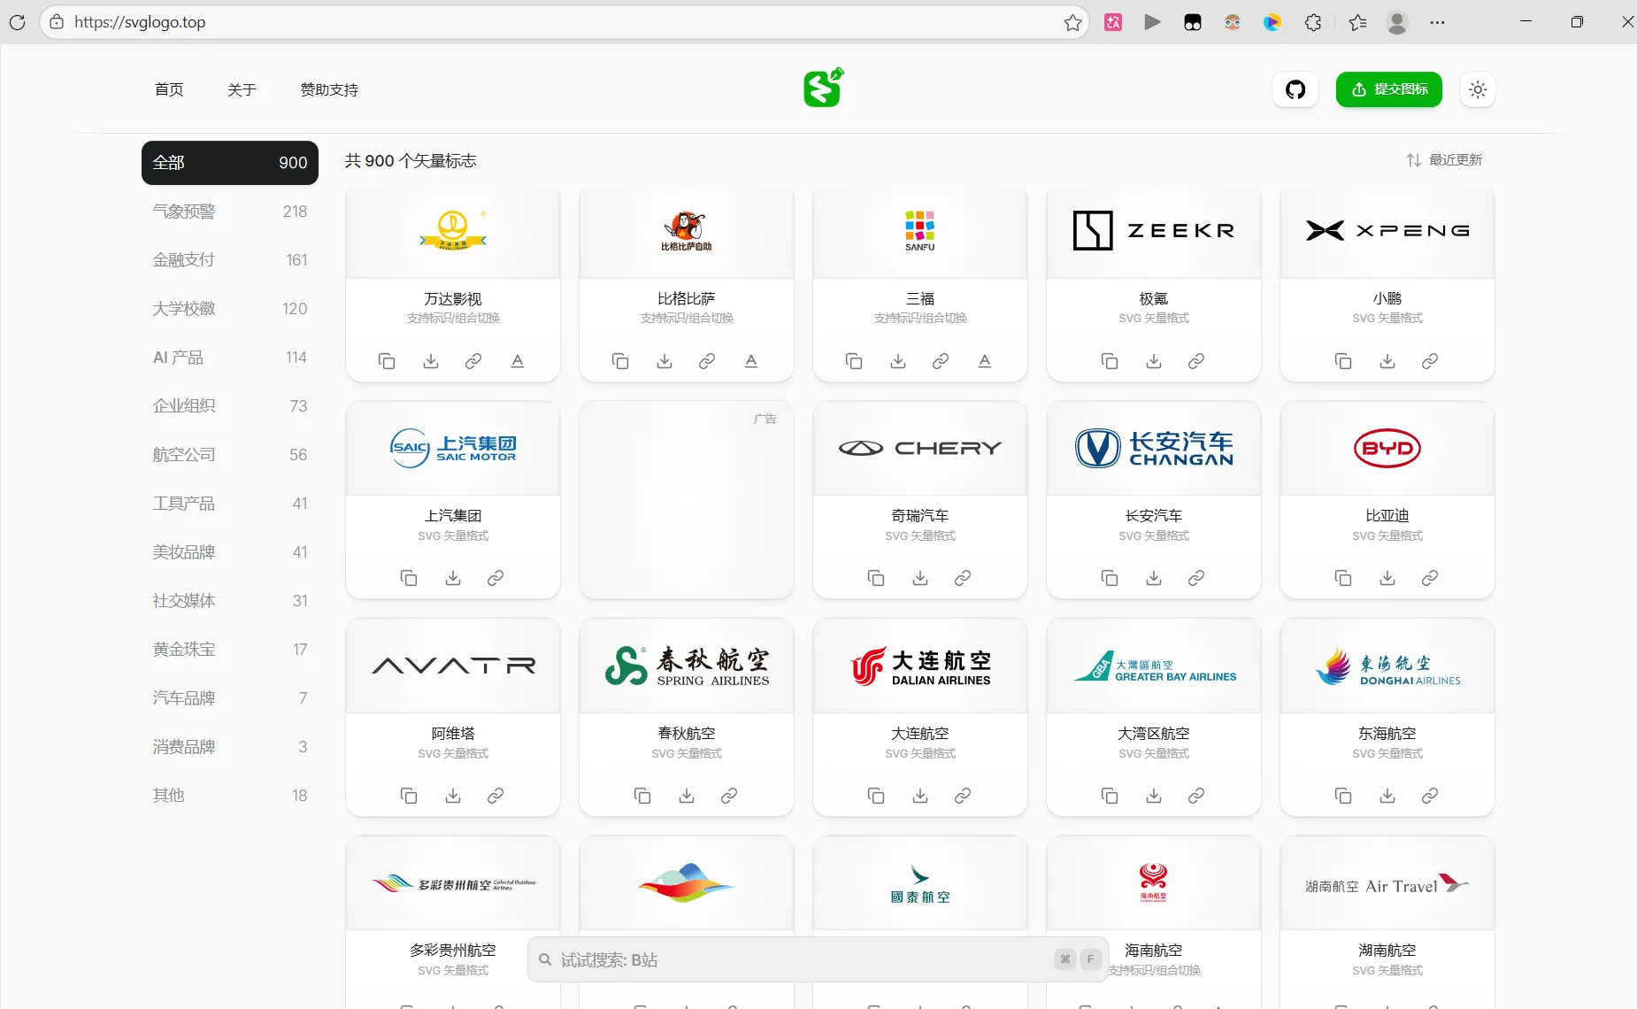Copy the 大连航空 SVG
The image size is (1637, 1009).
pos(876,796)
